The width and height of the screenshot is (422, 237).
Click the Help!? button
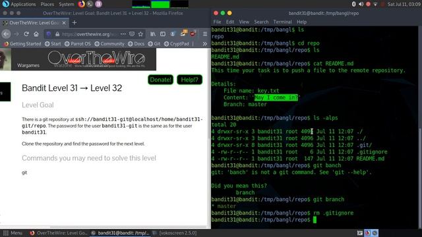click(x=189, y=80)
